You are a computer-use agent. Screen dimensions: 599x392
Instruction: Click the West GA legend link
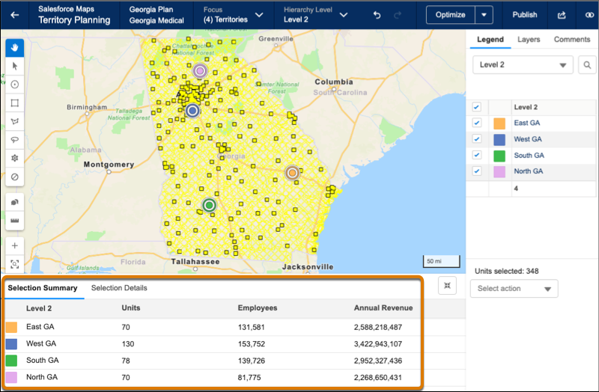pyautogui.click(x=528, y=139)
